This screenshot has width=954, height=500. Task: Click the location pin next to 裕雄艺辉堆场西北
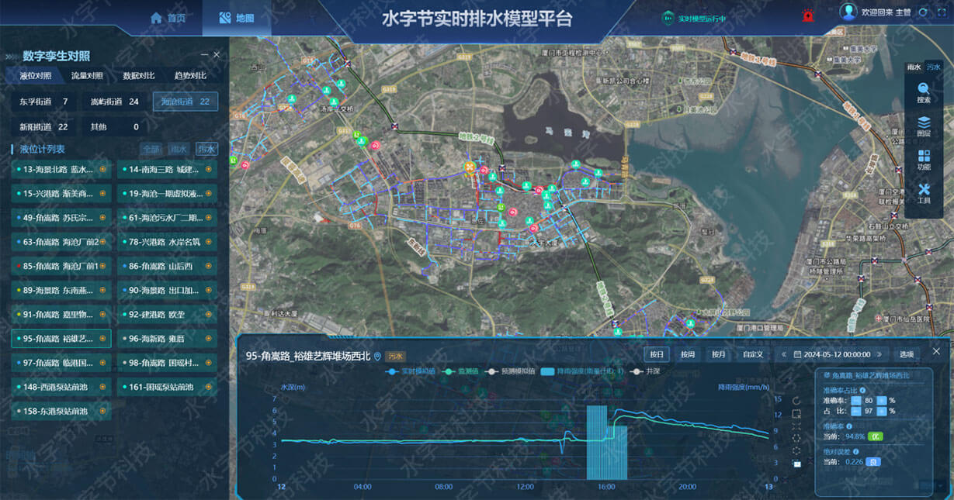[378, 357]
